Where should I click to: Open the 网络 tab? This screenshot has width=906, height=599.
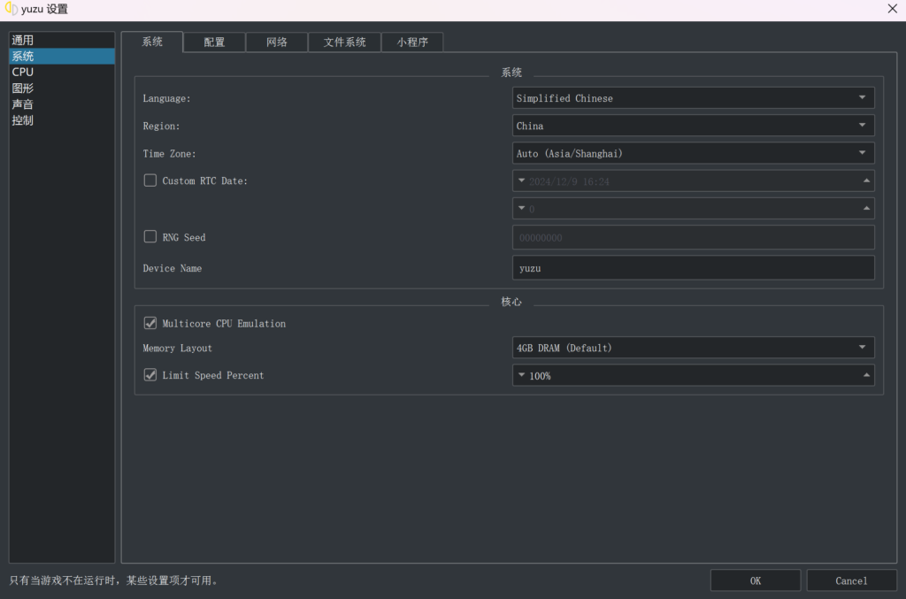click(x=276, y=42)
